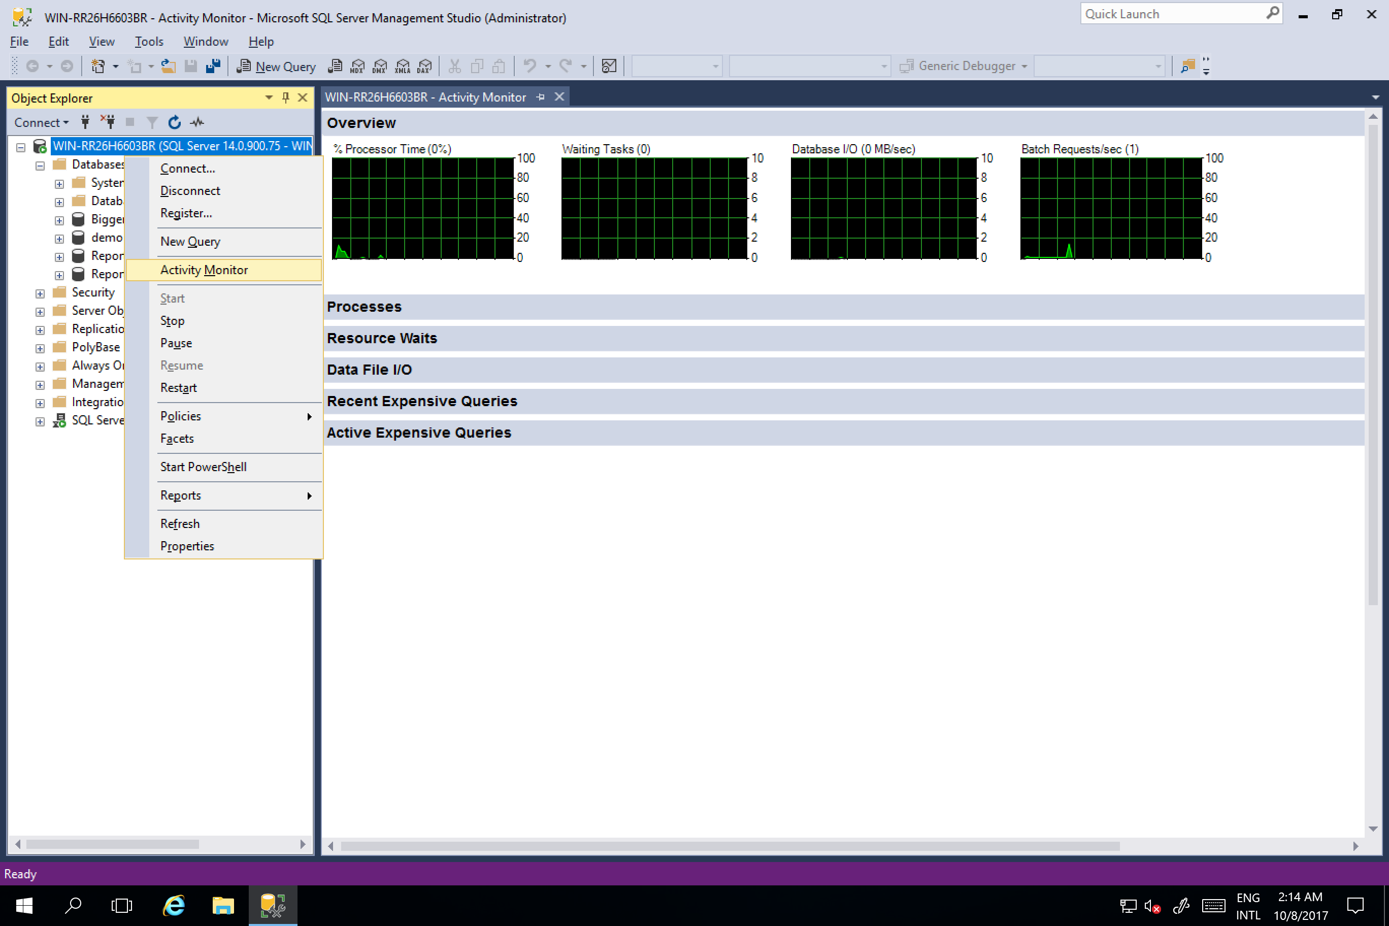Click the Quick Launch search icon
The height and width of the screenshot is (926, 1389).
click(1273, 13)
